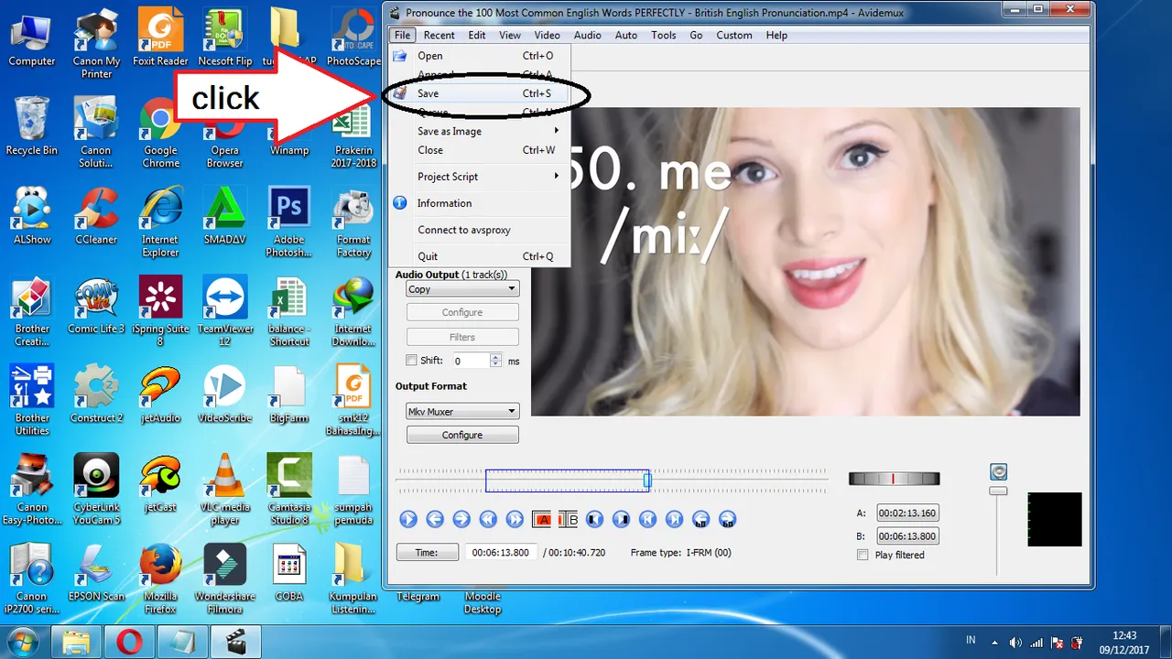Screen dimensions: 1172x659
Task: Open the Tools menu
Action: pyautogui.click(x=664, y=35)
